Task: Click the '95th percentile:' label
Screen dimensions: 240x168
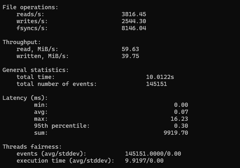Action: coord(62,126)
